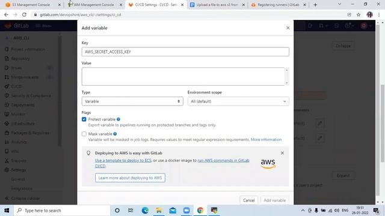Open the Type dropdown showing Variable
This screenshot has width=385, height=216.
(x=132, y=101)
